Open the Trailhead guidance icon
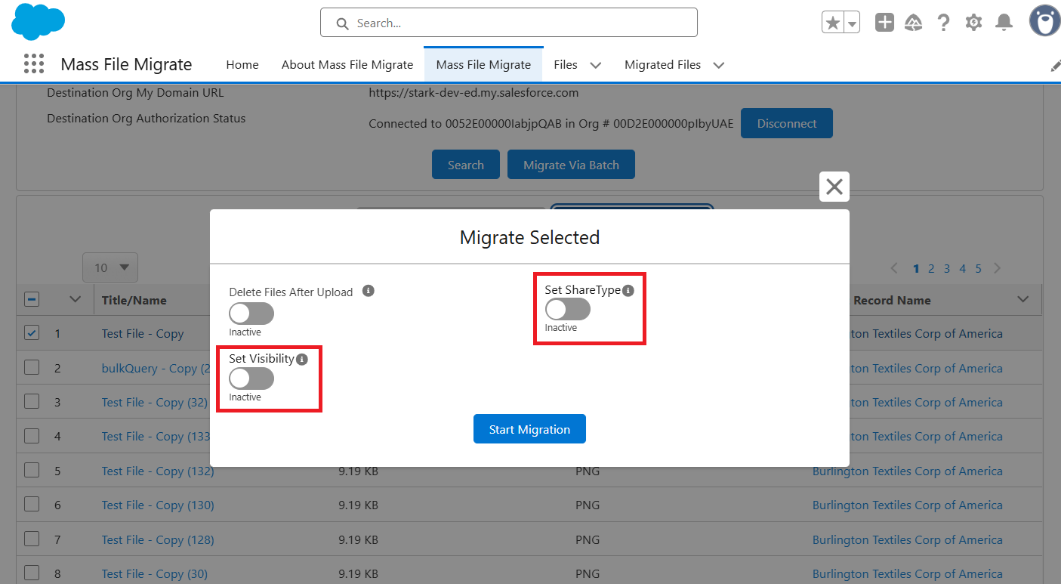The image size is (1061, 584). tap(914, 23)
